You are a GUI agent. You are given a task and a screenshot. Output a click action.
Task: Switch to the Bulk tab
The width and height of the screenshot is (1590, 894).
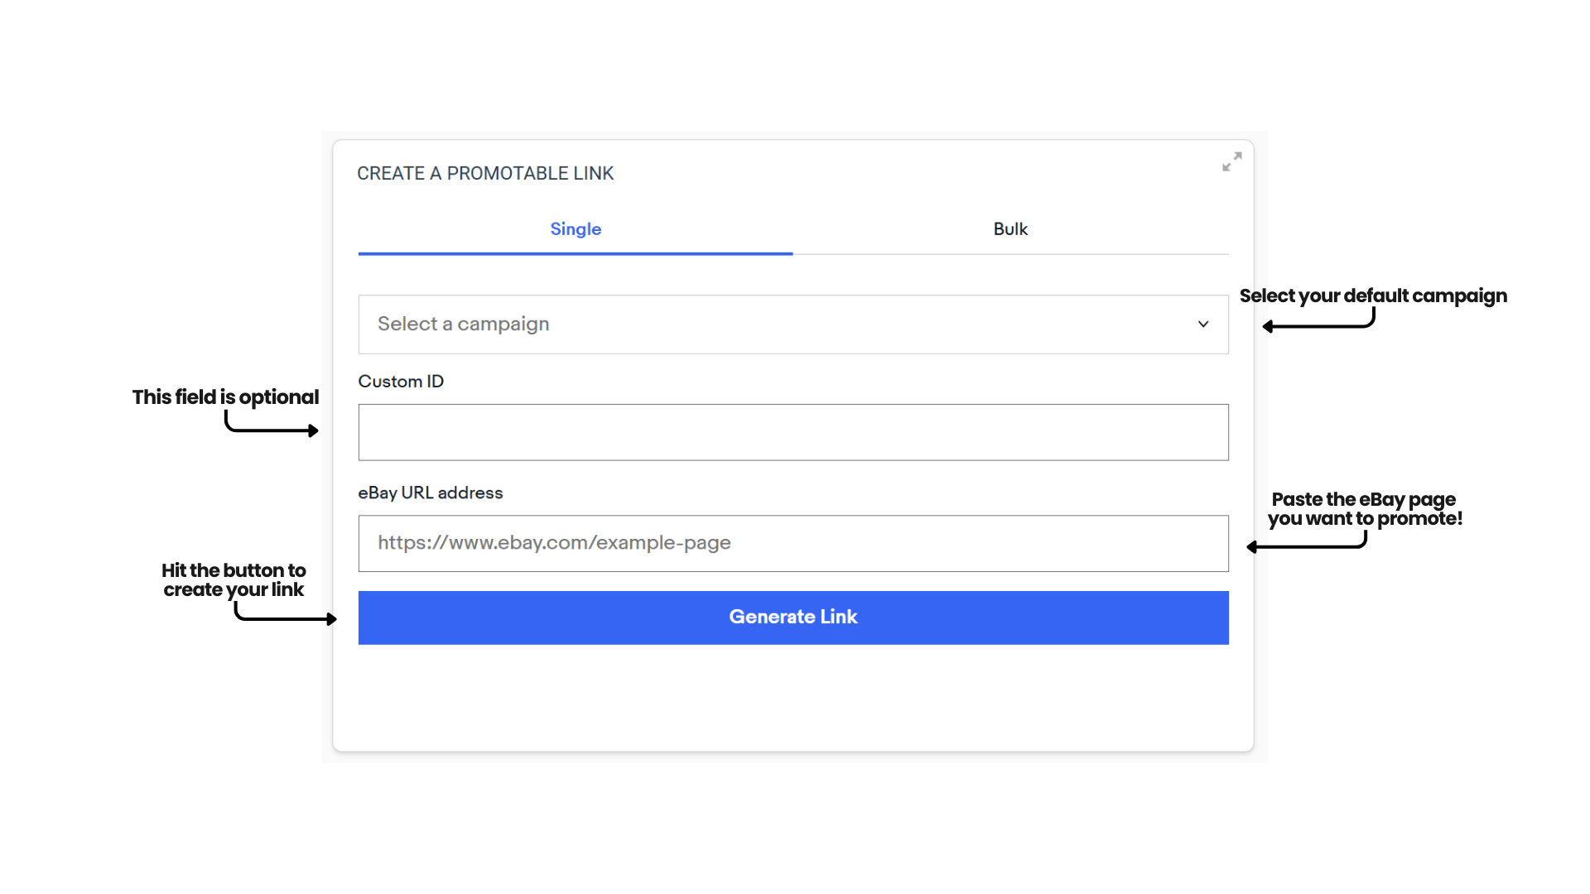tap(1010, 229)
